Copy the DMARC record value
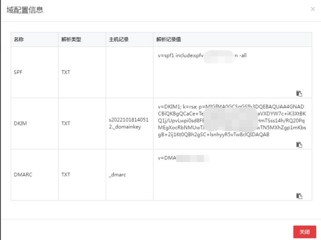321x240 pixels. pyautogui.click(x=299, y=196)
